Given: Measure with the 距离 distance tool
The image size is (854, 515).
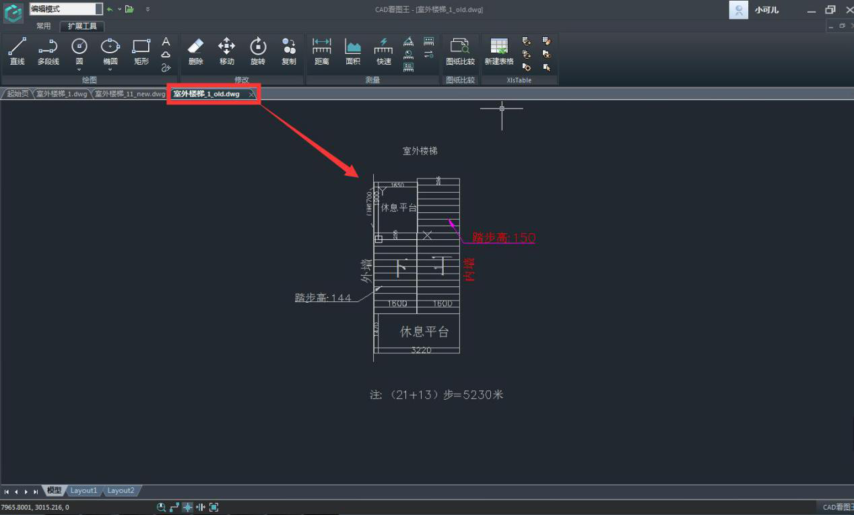Looking at the screenshot, I should click(321, 52).
